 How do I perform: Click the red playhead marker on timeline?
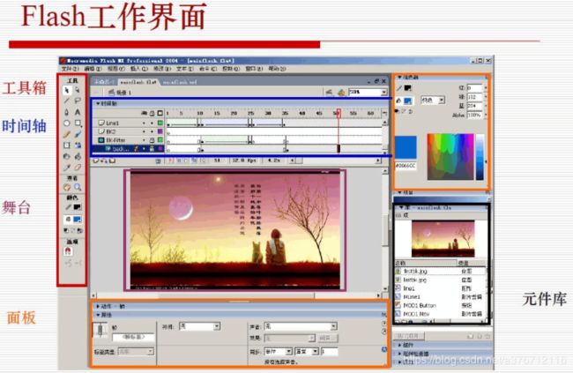click(339, 113)
